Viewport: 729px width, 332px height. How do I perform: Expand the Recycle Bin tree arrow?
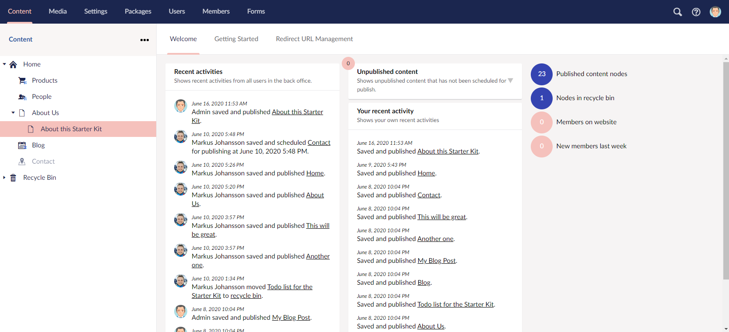4,178
